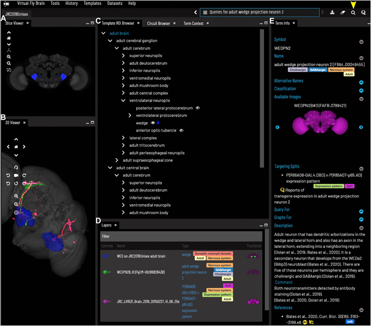Zoom in on the Slice Viewer
Viewport: 371px width, 326px height.
coord(9,57)
